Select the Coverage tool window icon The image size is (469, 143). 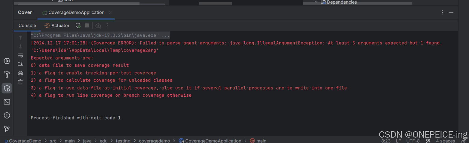(x=7, y=88)
